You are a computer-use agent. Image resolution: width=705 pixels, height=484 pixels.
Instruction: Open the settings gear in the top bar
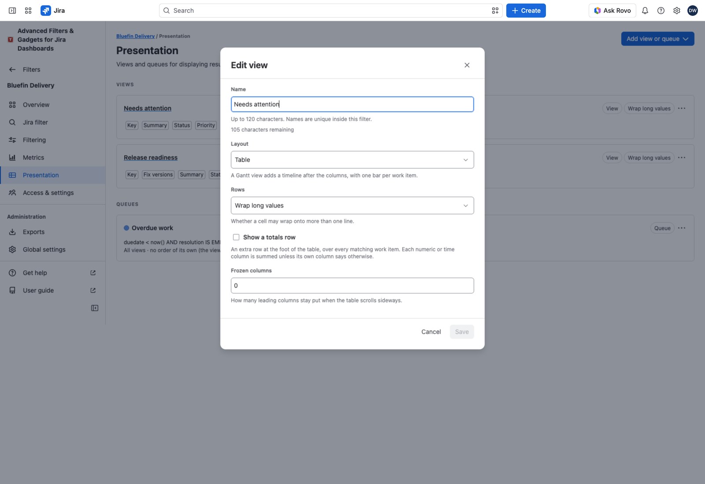tap(677, 11)
